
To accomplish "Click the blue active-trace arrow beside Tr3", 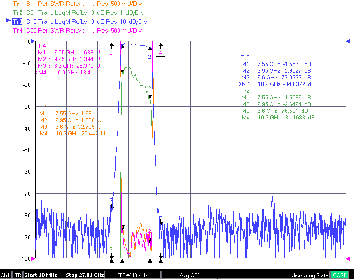I will click(8, 21).
